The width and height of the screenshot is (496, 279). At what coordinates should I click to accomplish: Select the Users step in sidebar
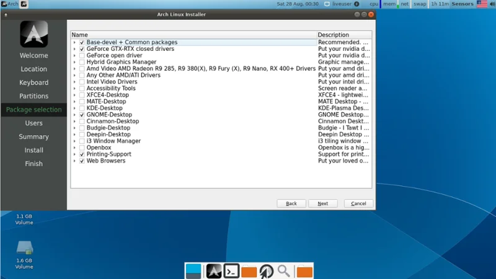tap(34, 123)
